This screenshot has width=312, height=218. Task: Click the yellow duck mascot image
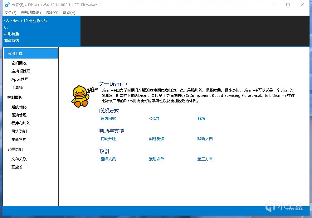tap(81, 97)
